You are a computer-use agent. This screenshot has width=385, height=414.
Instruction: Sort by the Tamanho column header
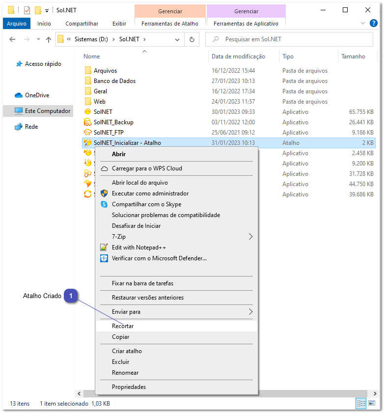(x=353, y=56)
